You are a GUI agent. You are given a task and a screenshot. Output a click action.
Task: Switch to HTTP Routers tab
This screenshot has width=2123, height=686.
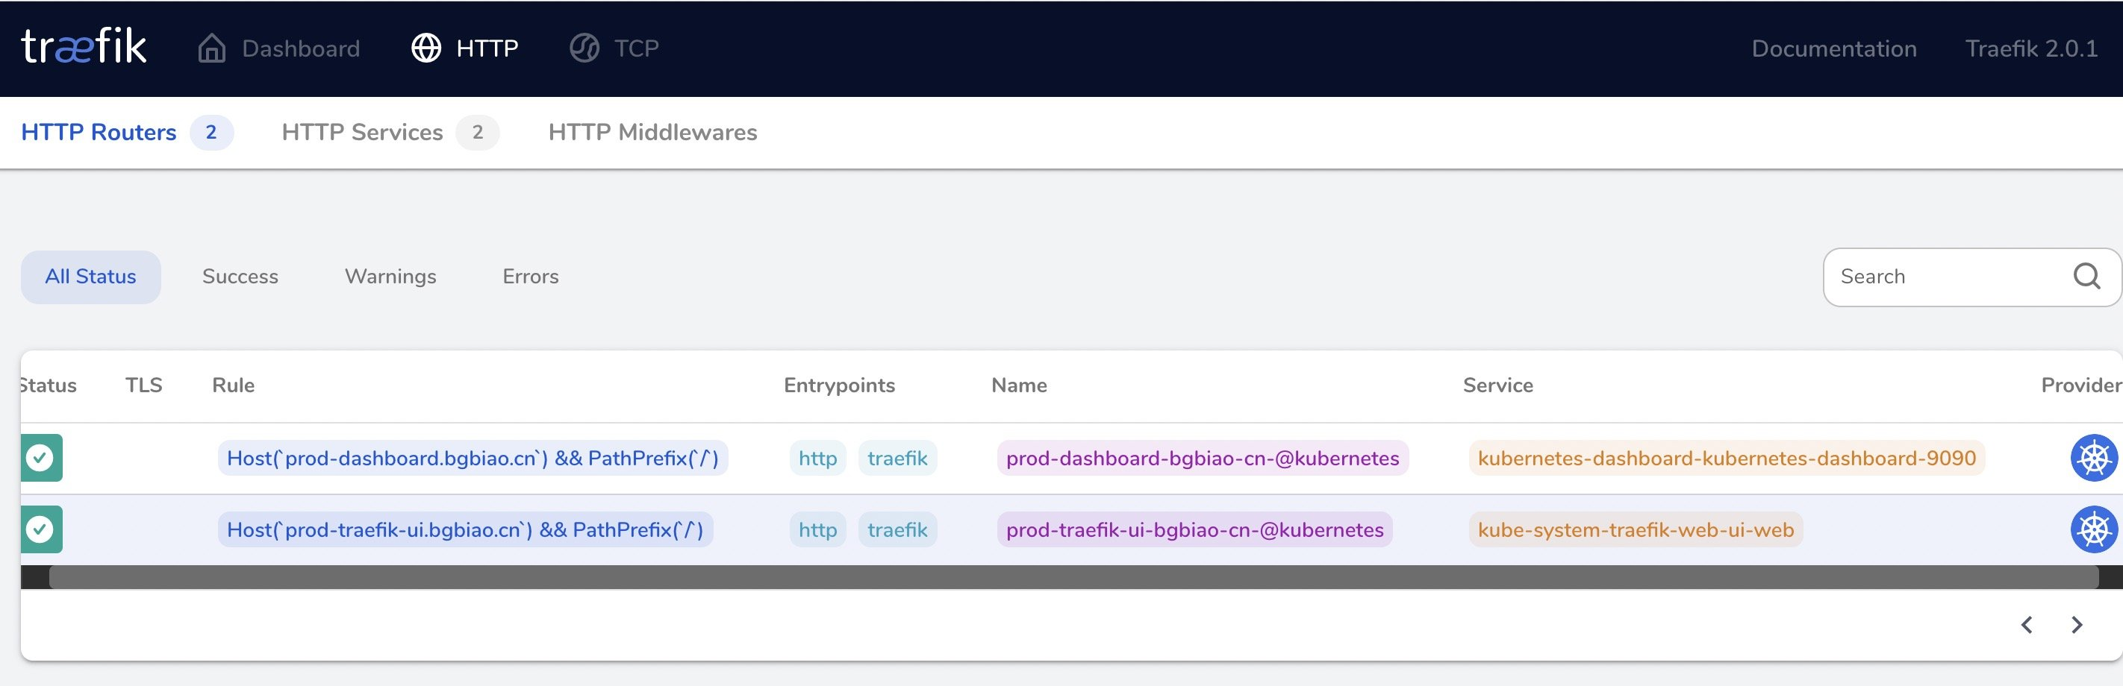pyautogui.click(x=127, y=133)
